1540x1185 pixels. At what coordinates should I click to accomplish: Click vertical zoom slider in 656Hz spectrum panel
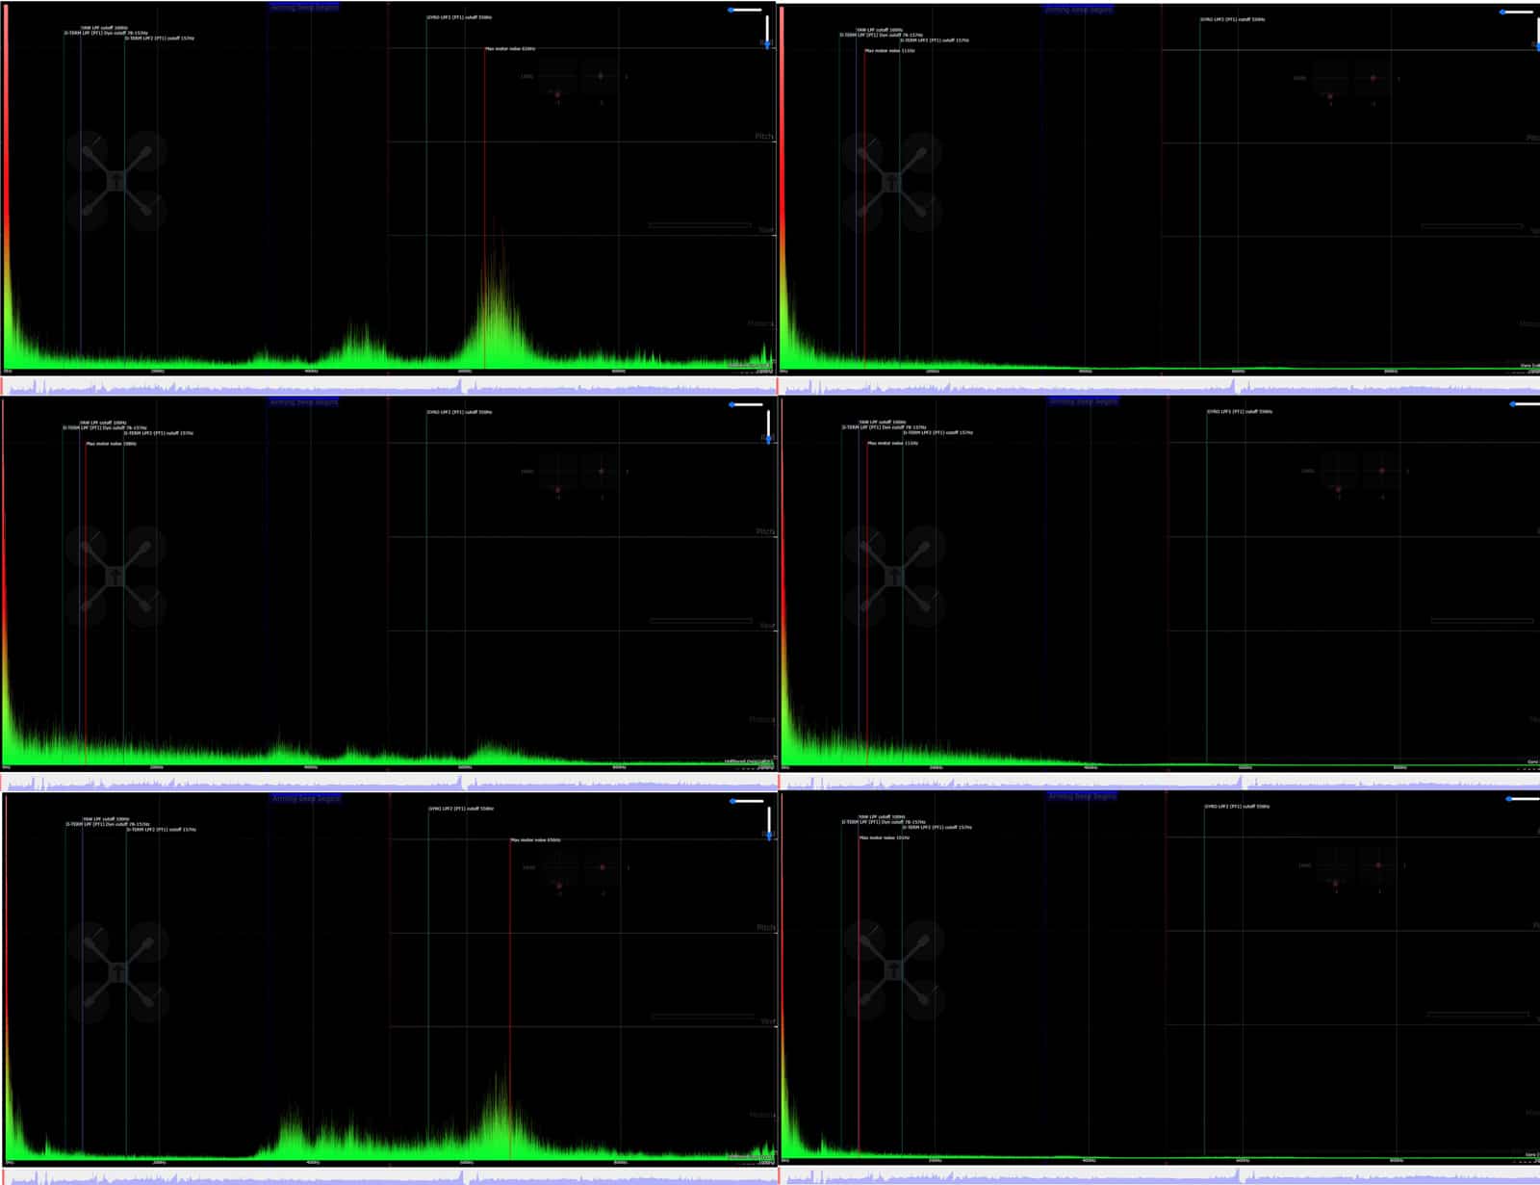[x=769, y=823]
